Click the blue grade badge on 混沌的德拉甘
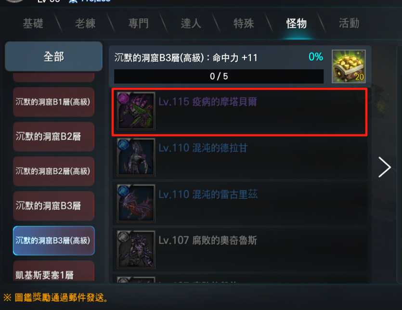 point(124,145)
